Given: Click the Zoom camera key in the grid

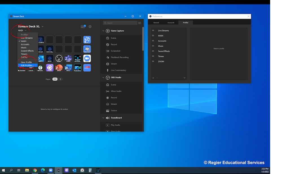Looking at the screenshot, I should pyautogui.click(x=87, y=58).
